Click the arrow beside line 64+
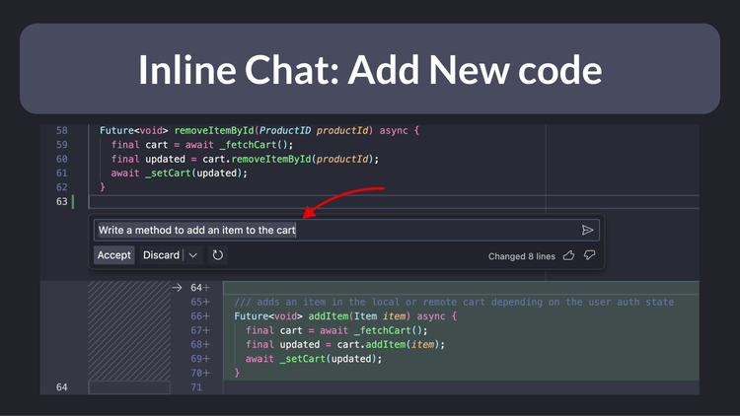This screenshot has width=740, height=416. coord(177,287)
